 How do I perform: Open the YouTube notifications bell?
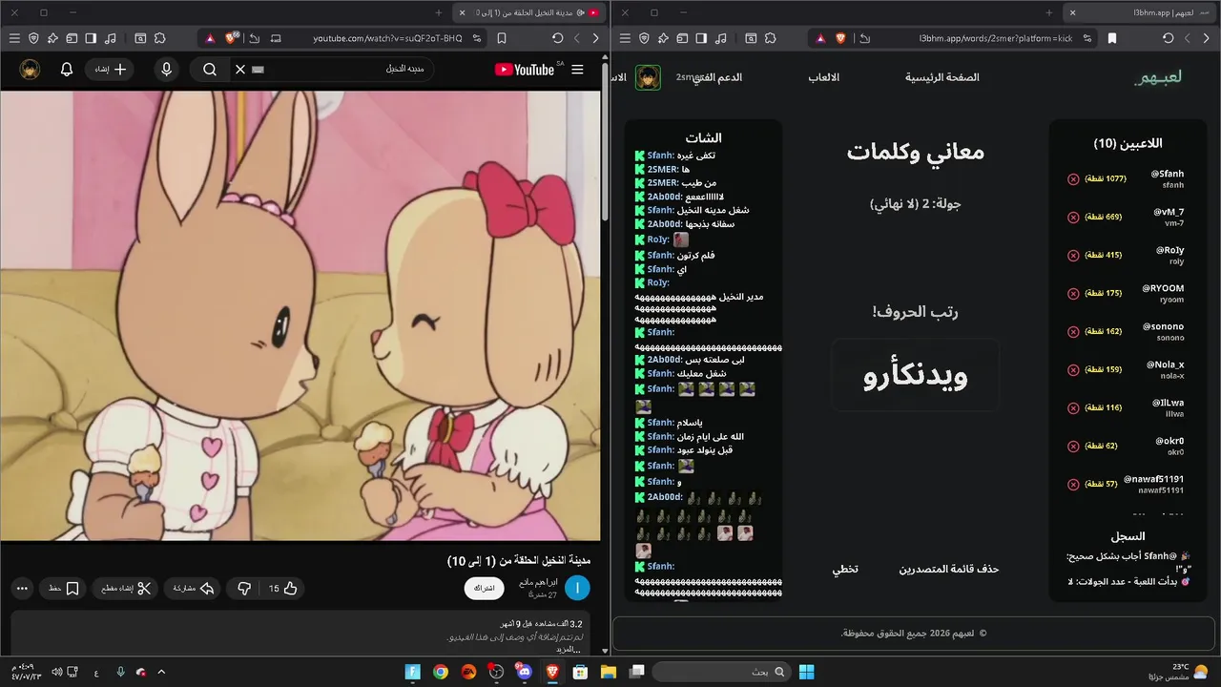tap(67, 70)
